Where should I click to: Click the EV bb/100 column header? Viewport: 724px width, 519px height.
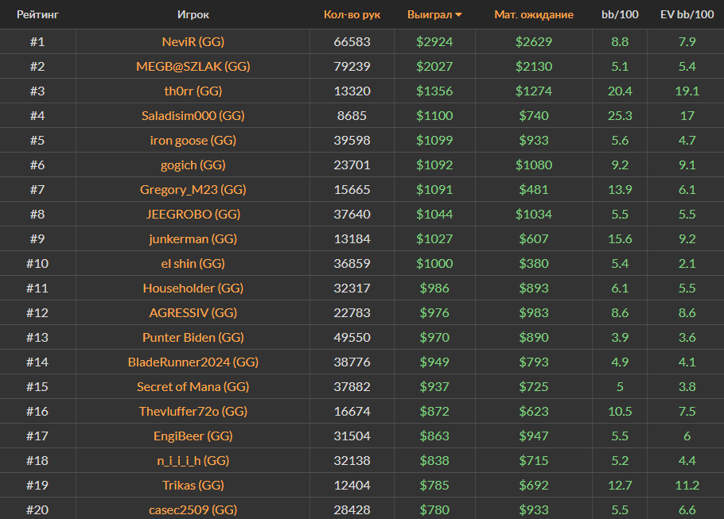click(687, 14)
